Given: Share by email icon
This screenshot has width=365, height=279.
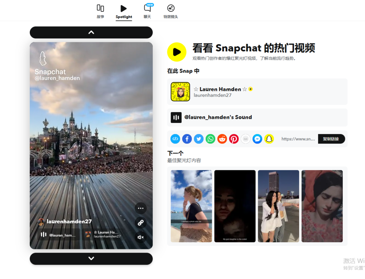Looking at the screenshot, I should 246,139.
